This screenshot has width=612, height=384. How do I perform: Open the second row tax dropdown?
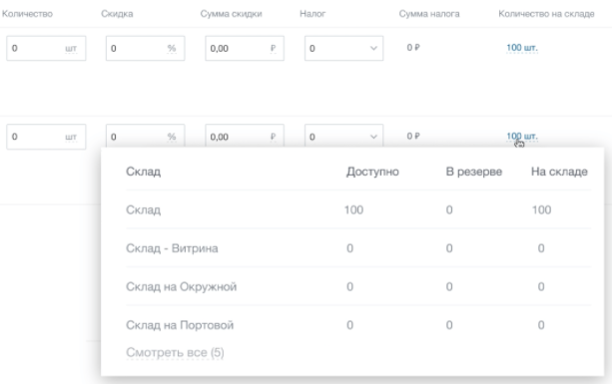click(x=343, y=136)
